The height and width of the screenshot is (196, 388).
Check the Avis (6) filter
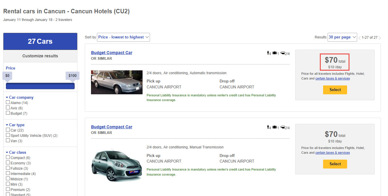click(x=8, y=108)
